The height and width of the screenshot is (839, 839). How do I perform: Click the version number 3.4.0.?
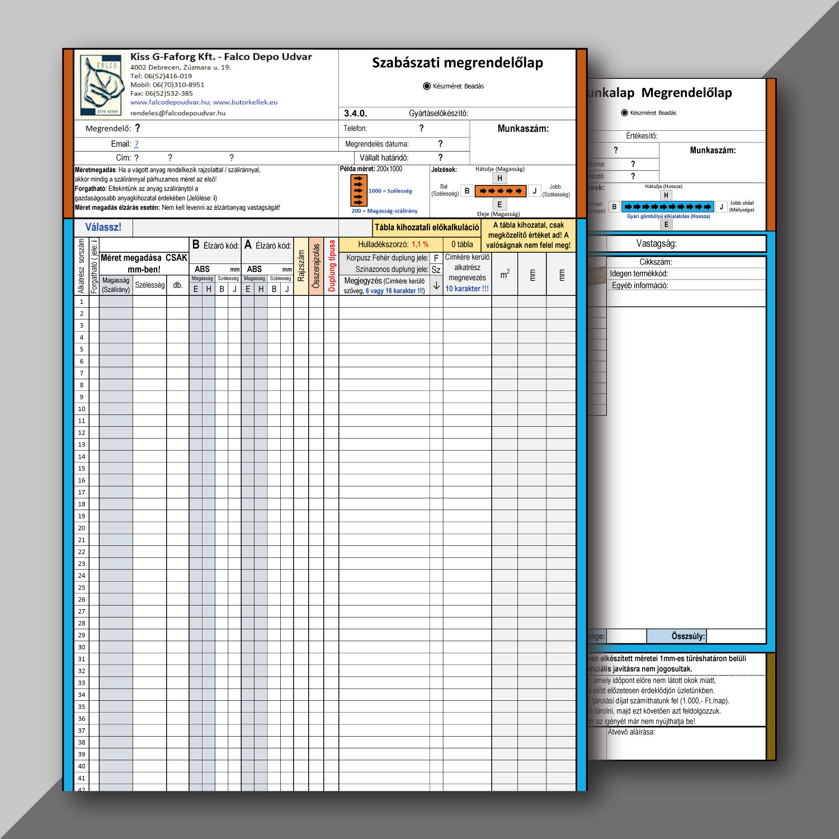356,113
